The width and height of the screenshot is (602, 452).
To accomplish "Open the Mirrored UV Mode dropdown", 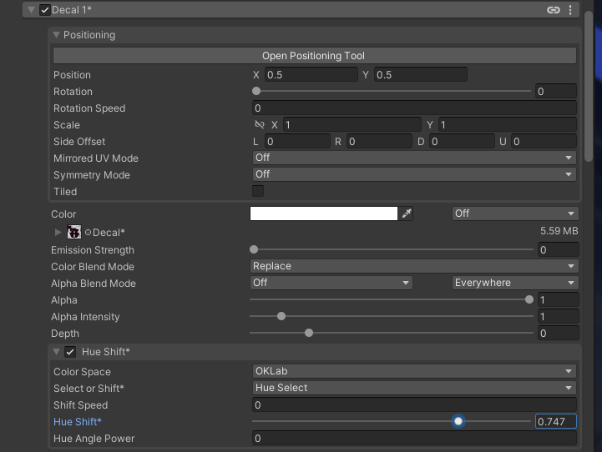I will coord(414,158).
